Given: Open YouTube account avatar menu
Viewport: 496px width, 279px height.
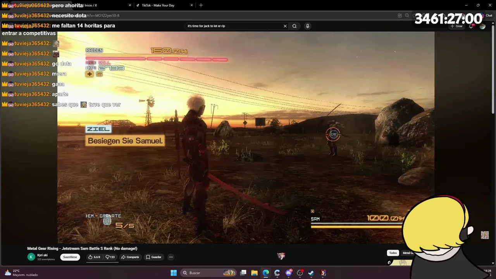Looking at the screenshot, I should pyautogui.click(x=482, y=26).
